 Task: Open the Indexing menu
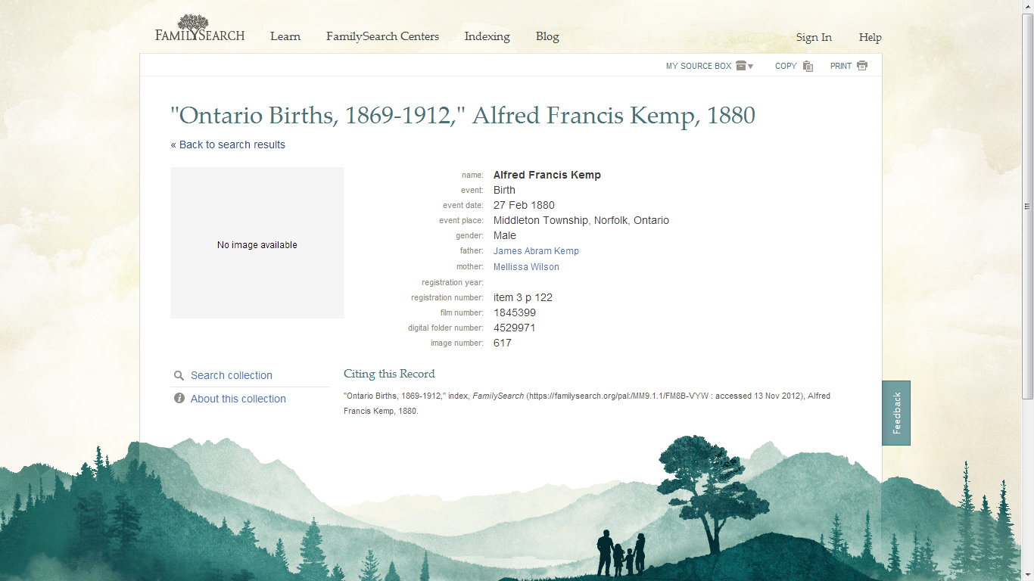487,36
